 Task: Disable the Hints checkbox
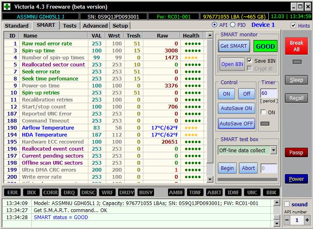[x=293, y=26]
